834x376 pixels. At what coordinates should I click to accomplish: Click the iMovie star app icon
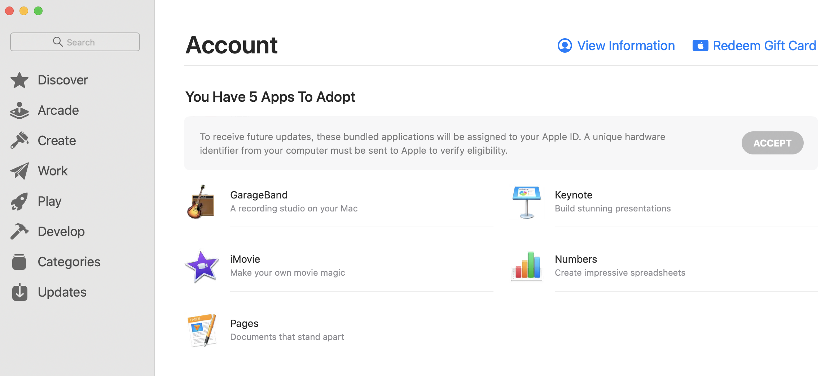coord(202,266)
